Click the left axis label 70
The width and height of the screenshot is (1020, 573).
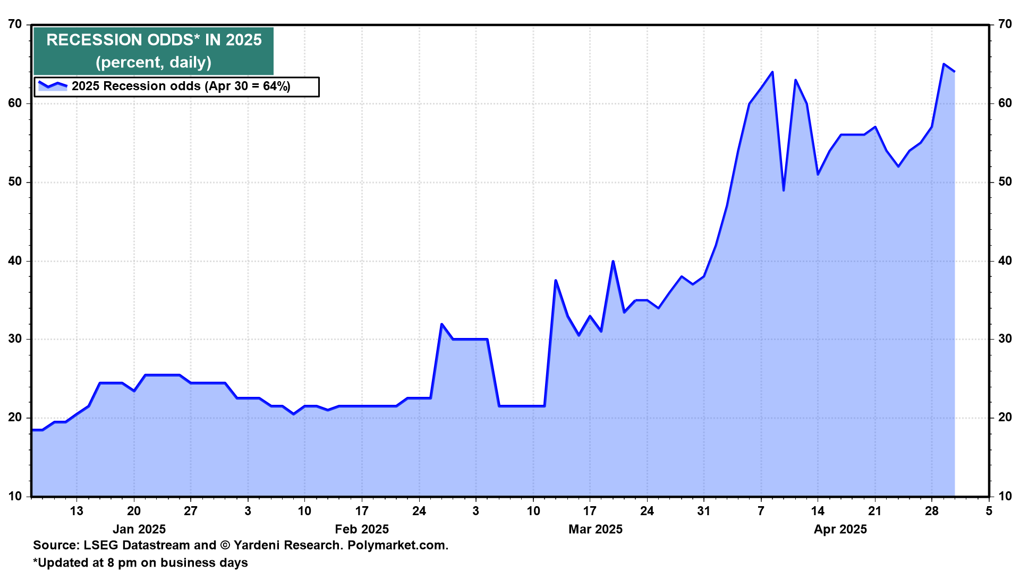coord(15,24)
